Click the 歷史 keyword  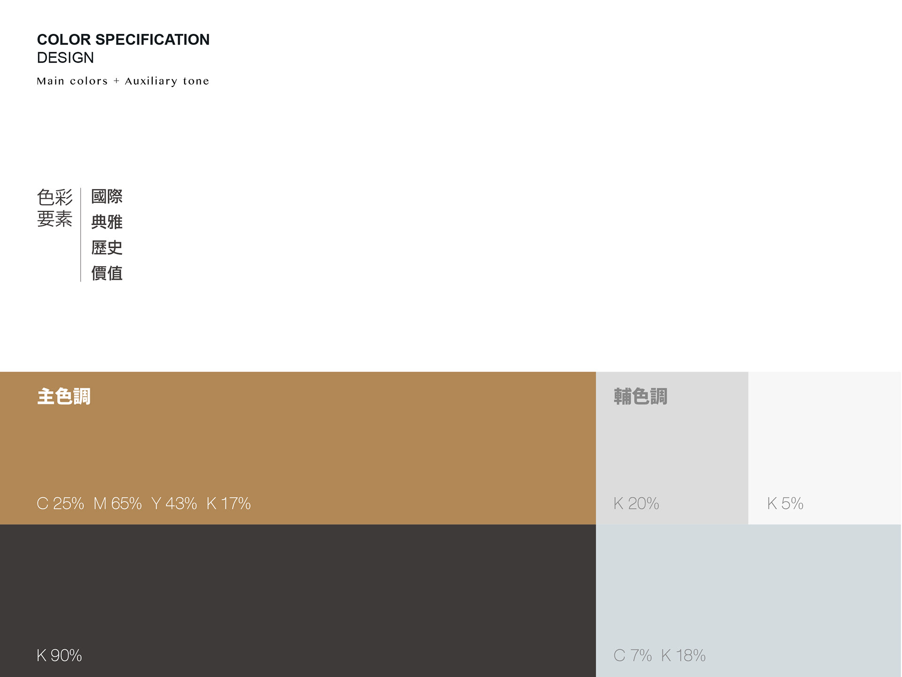pos(107,248)
